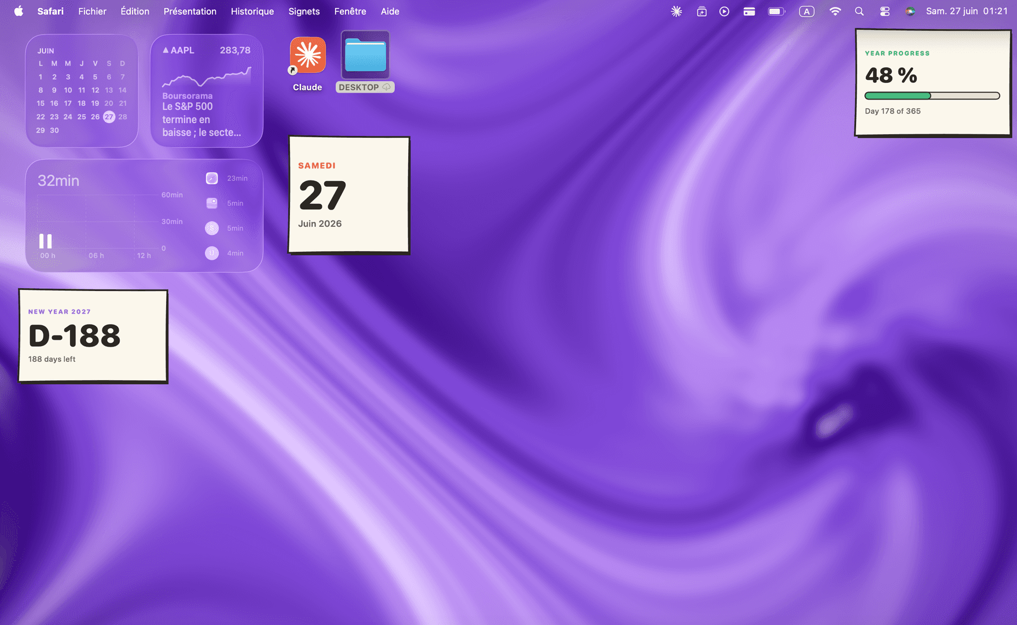Click the SAMEDI label on date widget
This screenshot has height=625, width=1017.
pyautogui.click(x=317, y=166)
